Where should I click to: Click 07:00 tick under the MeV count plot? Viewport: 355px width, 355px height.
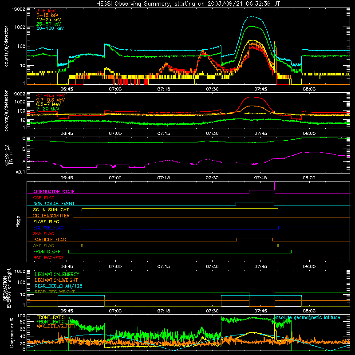[115, 134]
